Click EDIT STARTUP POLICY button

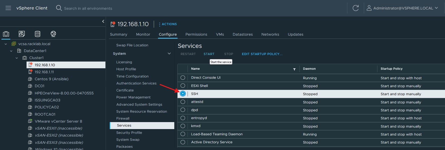click(x=262, y=54)
